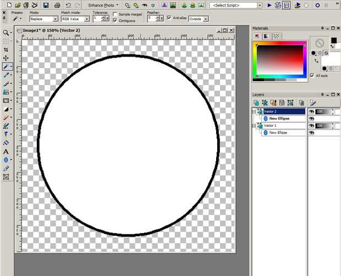Collapse the Vector 2 layer group
Screen dimensions: 341x276
254,111
